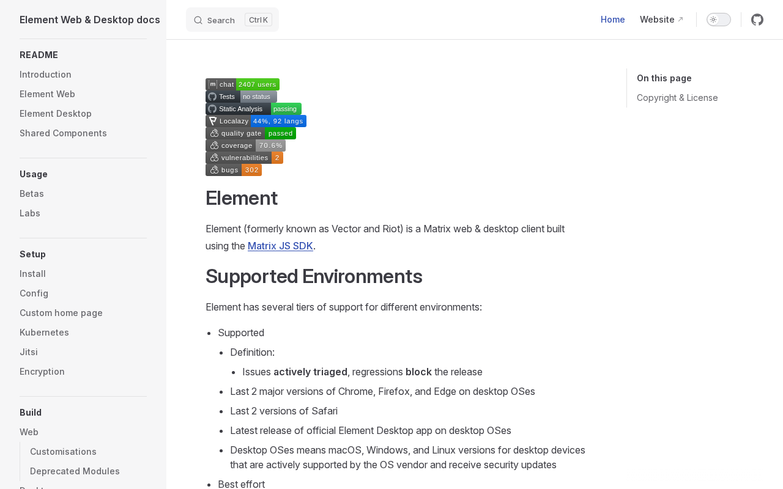Toggle the dark mode theme switch

pos(718,20)
